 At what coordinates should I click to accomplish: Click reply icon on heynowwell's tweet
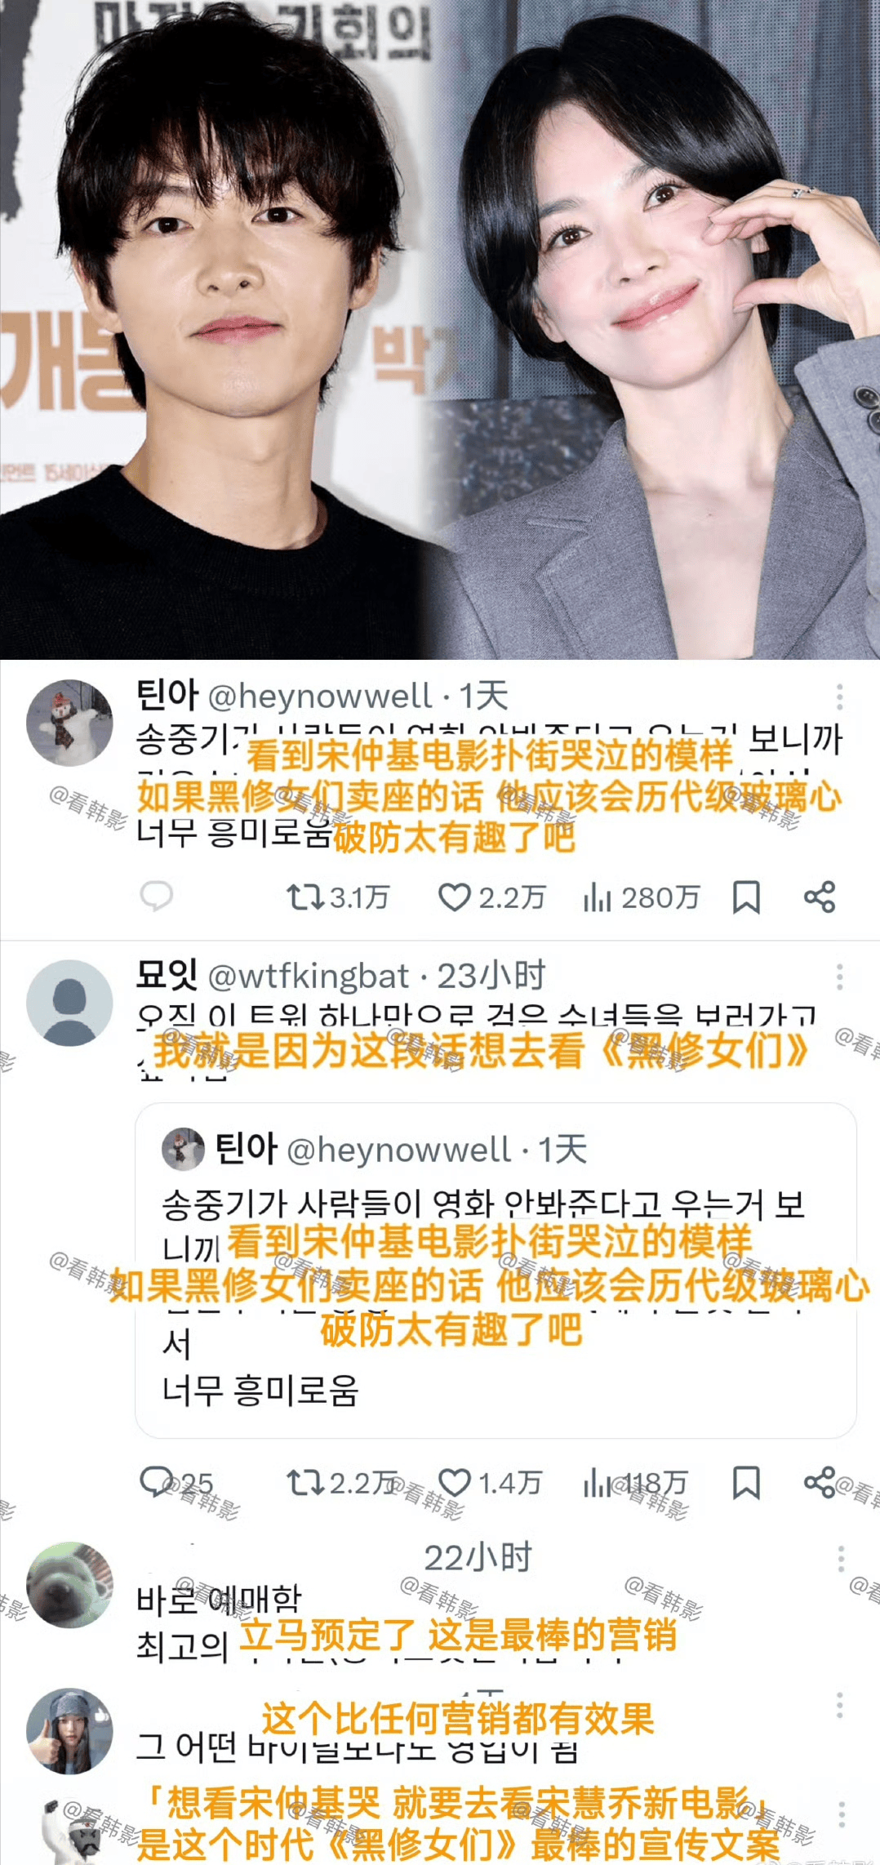pyautogui.click(x=156, y=896)
